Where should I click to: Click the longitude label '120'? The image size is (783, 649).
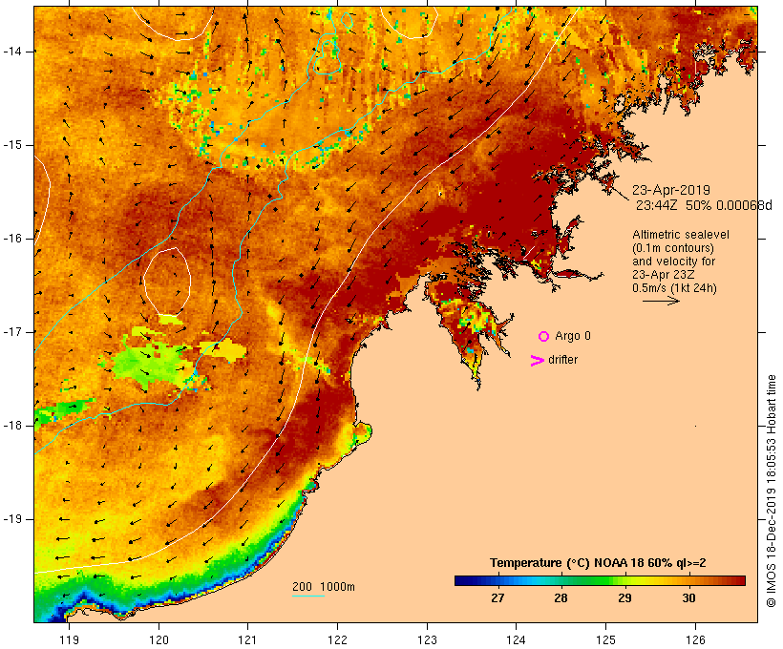click(x=159, y=640)
